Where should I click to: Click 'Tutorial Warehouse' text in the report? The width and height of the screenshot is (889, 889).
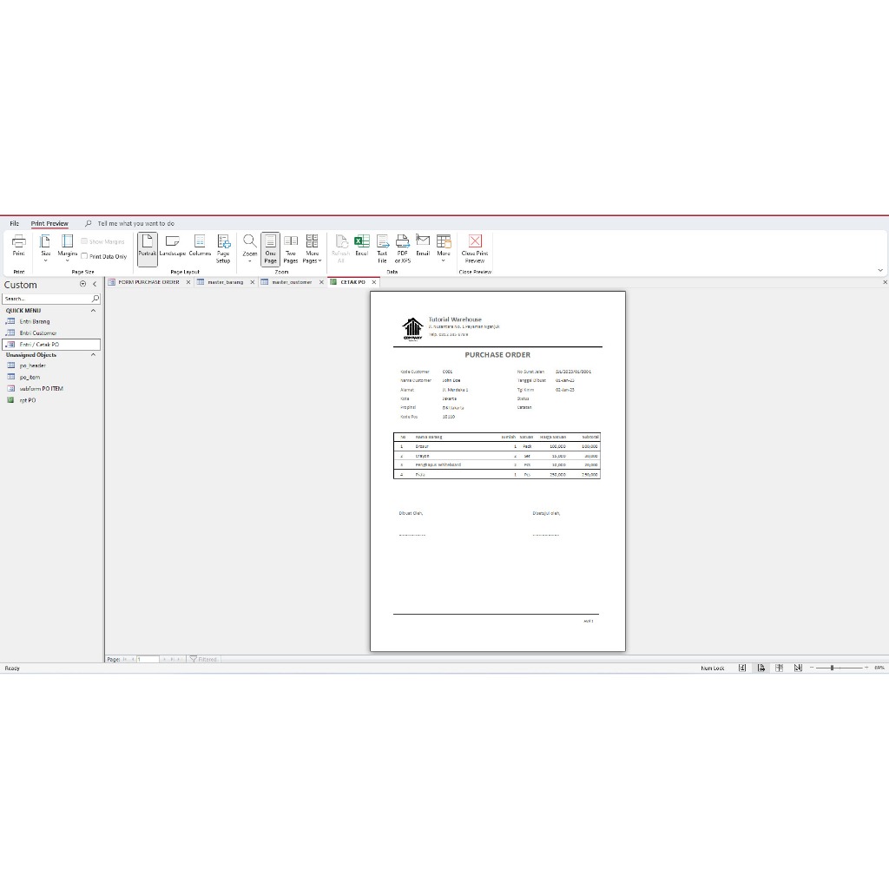tap(455, 319)
